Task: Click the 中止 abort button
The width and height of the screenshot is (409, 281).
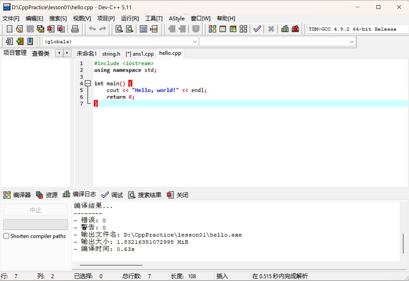Action: (x=36, y=210)
